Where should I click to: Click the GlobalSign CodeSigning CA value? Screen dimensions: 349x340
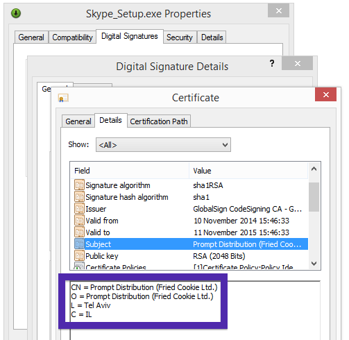[247, 209]
